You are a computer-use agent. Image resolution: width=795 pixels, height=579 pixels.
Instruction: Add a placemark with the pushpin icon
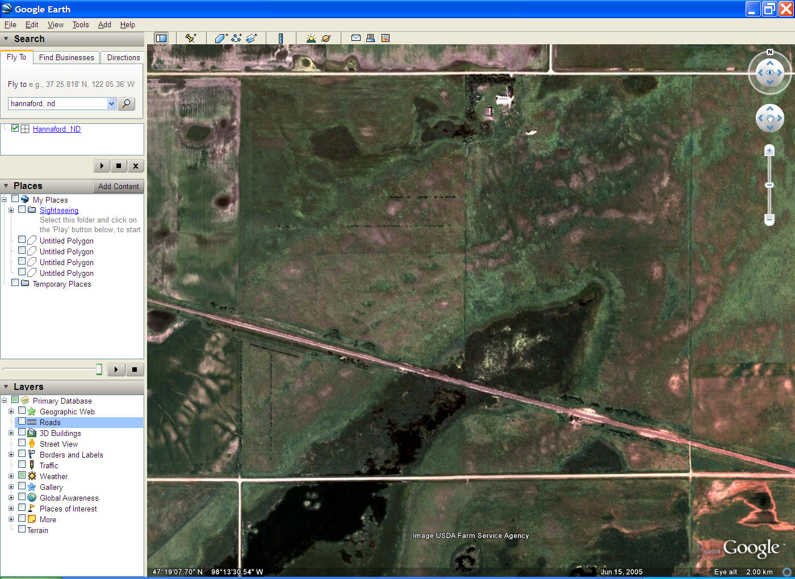(x=191, y=38)
